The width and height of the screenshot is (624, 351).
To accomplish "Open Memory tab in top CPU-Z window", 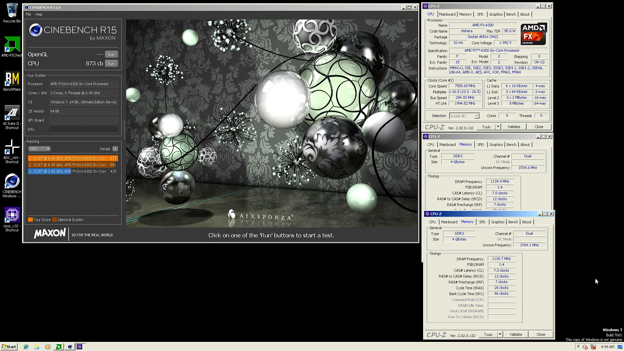I will [x=465, y=14].
